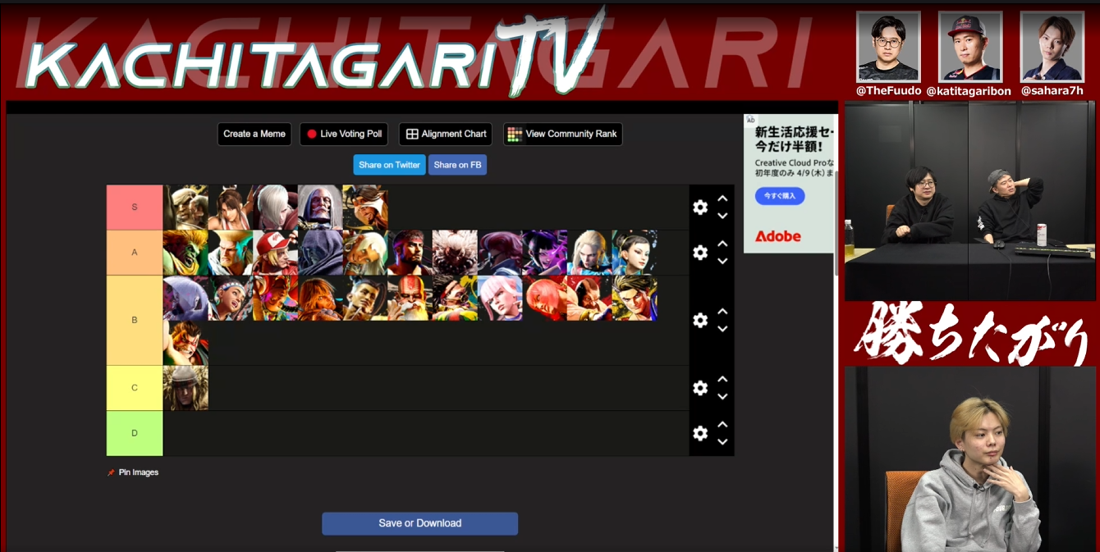Click the @katitagaribon handle text

point(969,91)
